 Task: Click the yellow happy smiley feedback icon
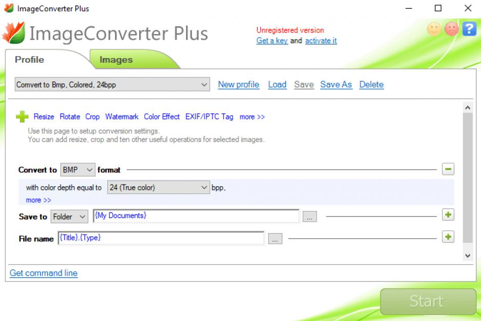(x=434, y=29)
